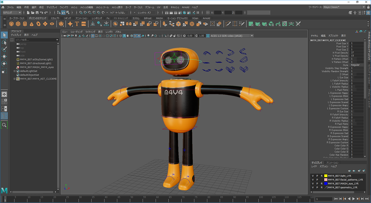Click the play backwards button
The width and height of the screenshot is (371, 203).
[x=349, y=199]
